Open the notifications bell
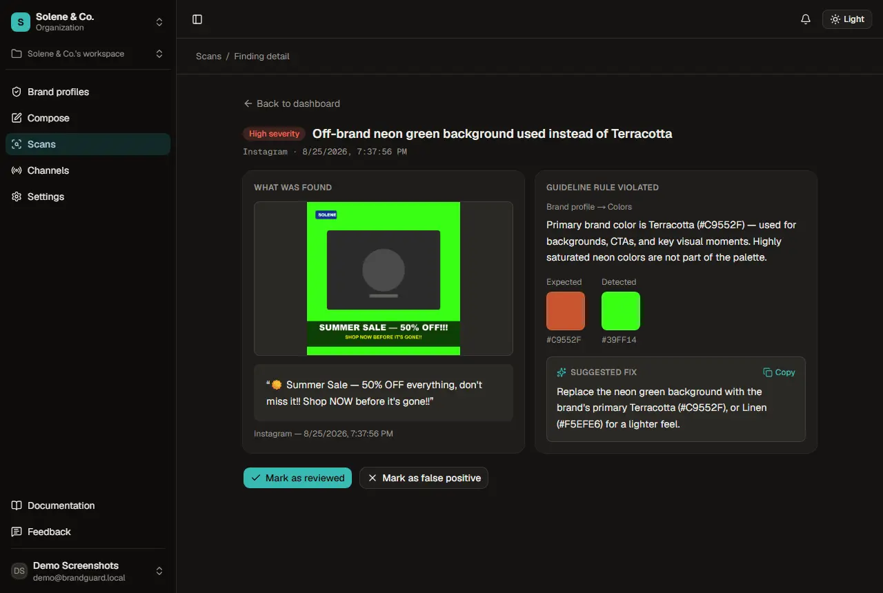The width and height of the screenshot is (883, 593). click(x=806, y=19)
